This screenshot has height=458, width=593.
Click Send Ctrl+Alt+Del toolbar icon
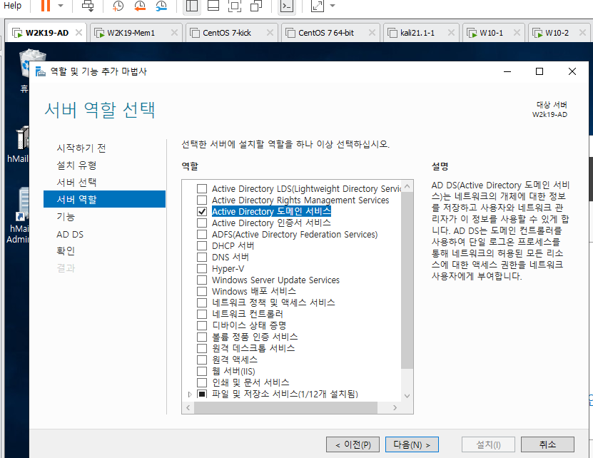(88, 6)
